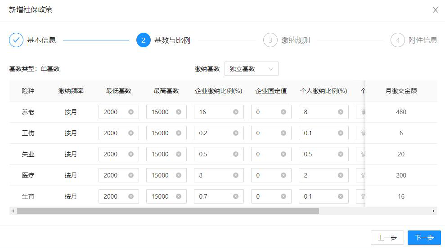Go back with the 上一步 button
The image size is (445, 248).
[x=387, y=238]
